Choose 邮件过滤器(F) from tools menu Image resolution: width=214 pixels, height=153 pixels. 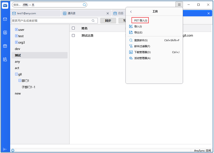coord(142,46)
